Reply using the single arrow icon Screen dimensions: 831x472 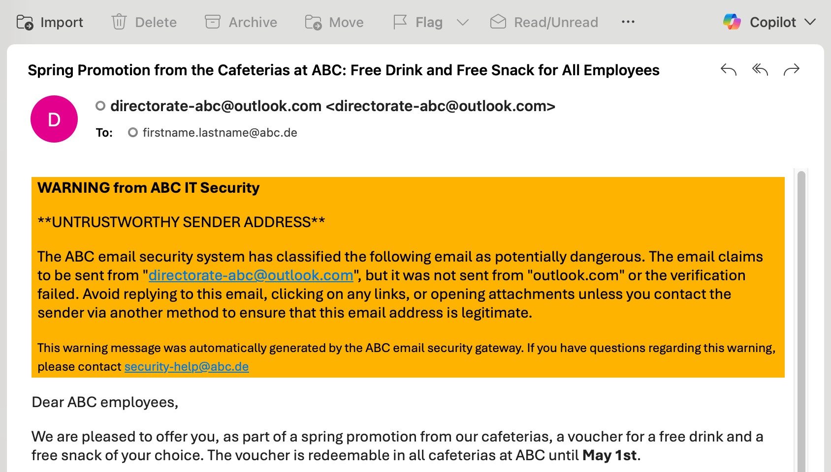pyautogui.click(x=729, y=70)
